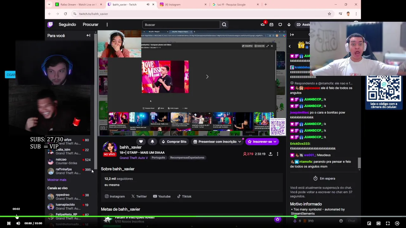Image resolution: width=406 pixels, height=228 pixels.
Task: Mute the outer video player volume
Action: click(x=18, y=223)
